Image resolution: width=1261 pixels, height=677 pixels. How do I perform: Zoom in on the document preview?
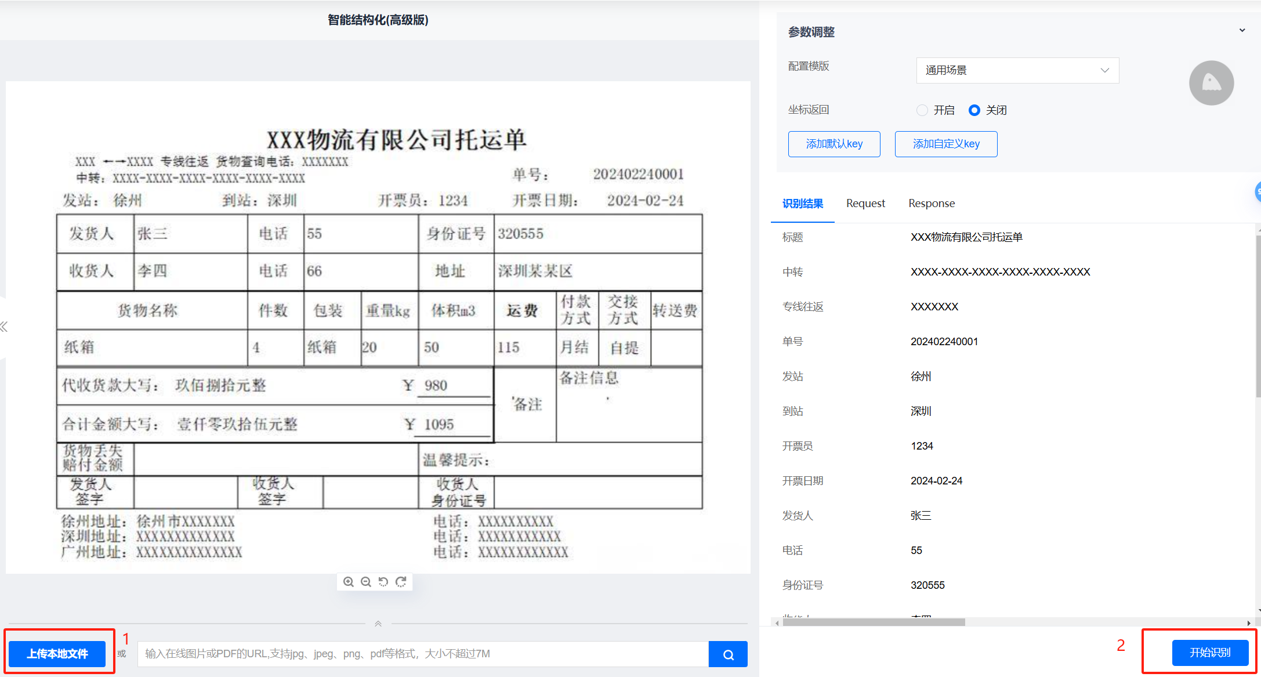(348, 582)
